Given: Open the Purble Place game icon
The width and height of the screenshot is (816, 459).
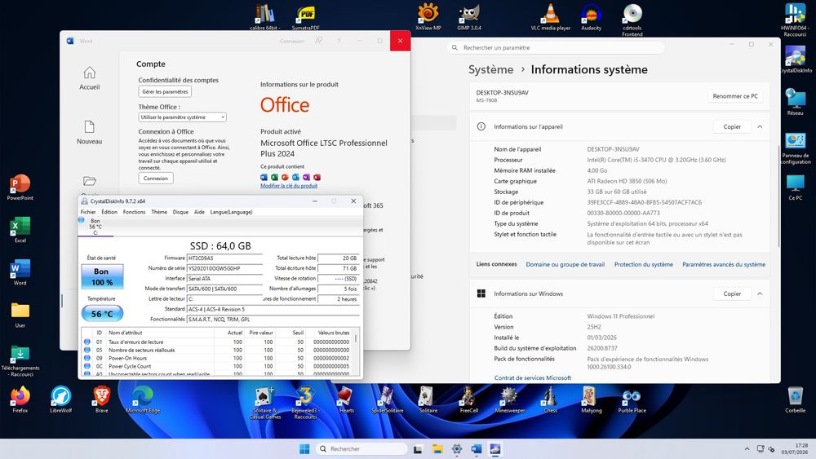Looking at the screenshot, I should coord(632,399).
